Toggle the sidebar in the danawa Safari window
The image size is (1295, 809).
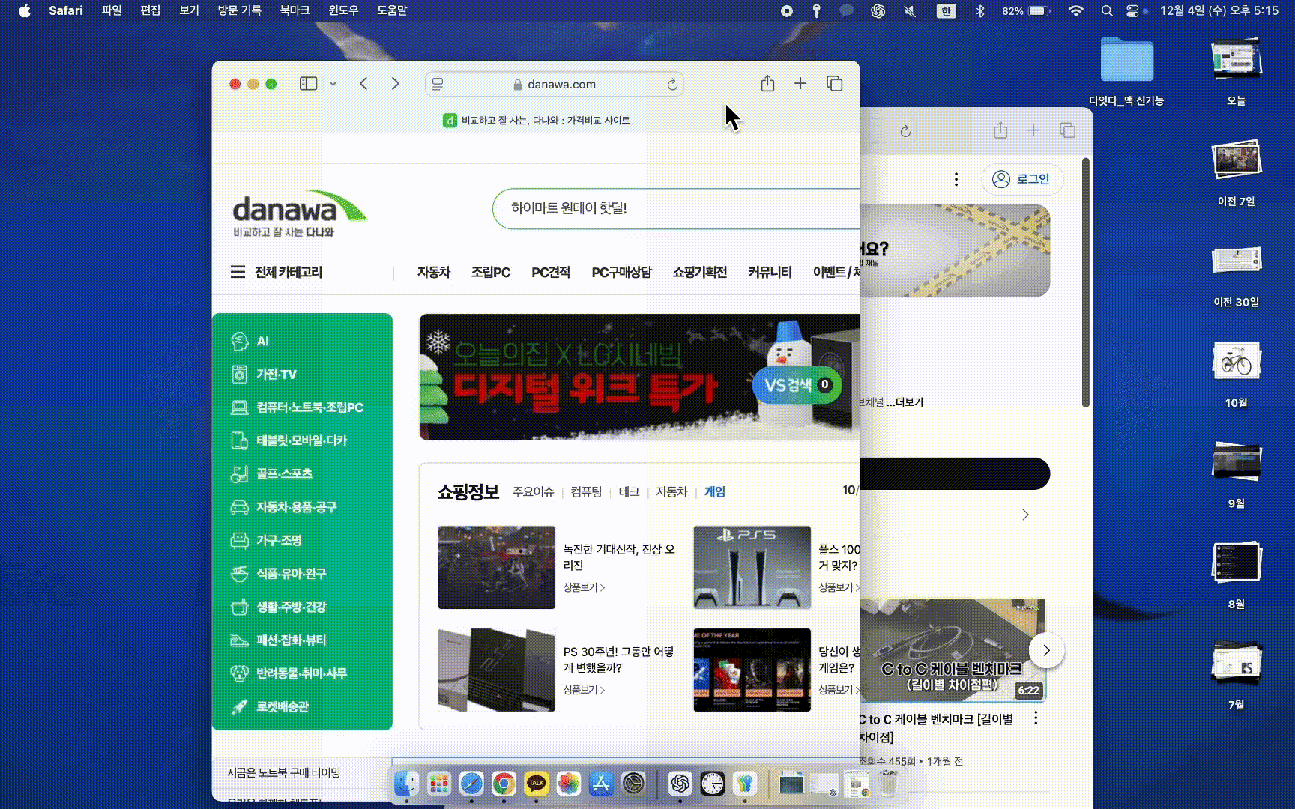(308, 84)
